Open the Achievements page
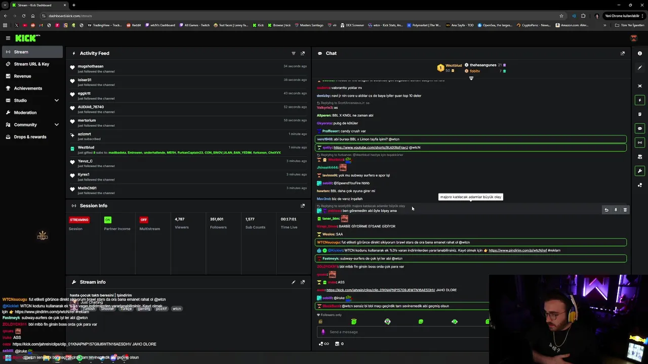Viewport: 648px width, 364px height. [x=31, y=88]
